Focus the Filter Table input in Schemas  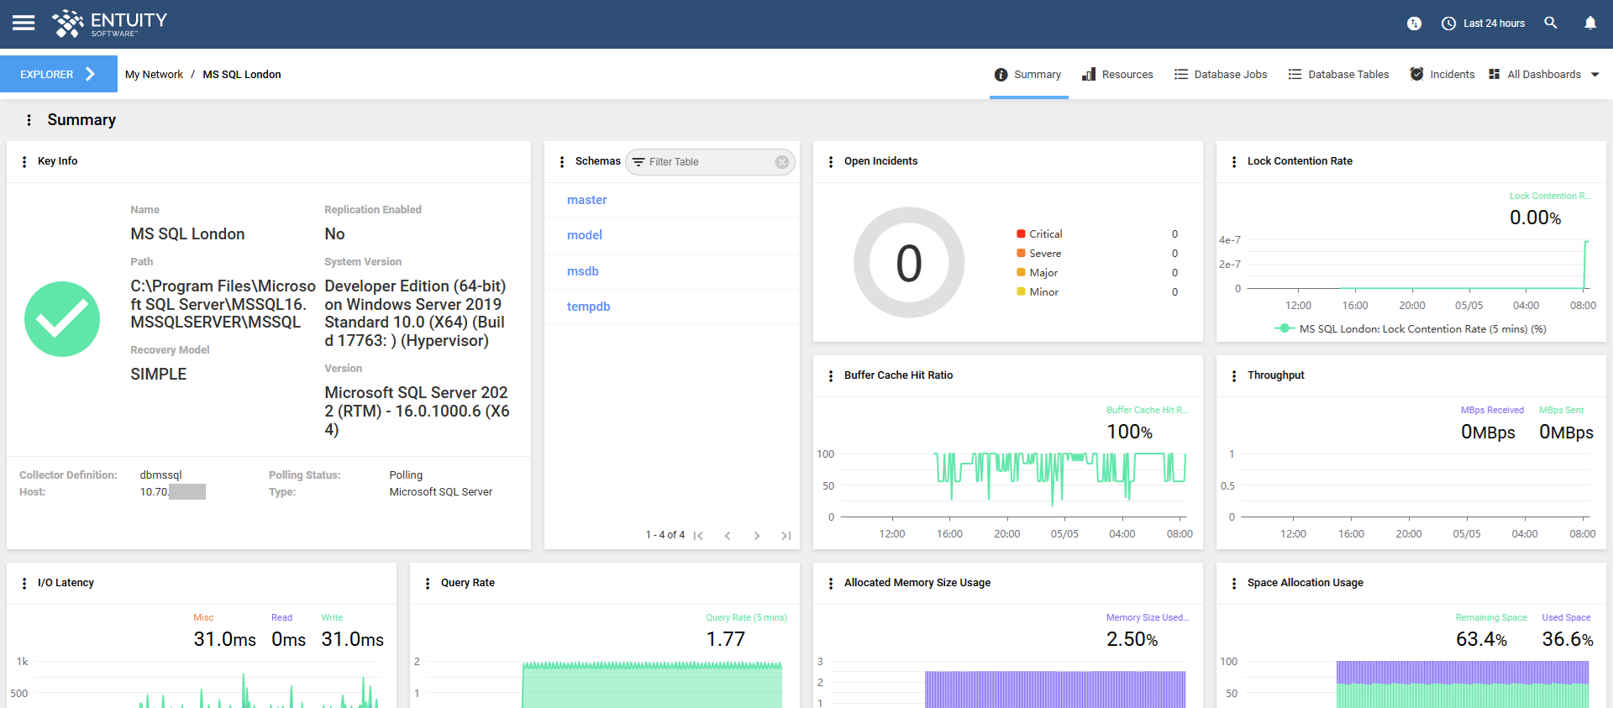(x=708, y=162)
